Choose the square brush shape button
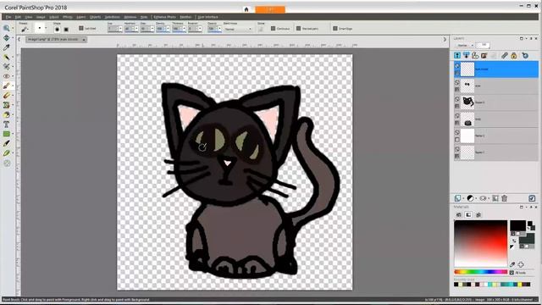 [66, 30]
